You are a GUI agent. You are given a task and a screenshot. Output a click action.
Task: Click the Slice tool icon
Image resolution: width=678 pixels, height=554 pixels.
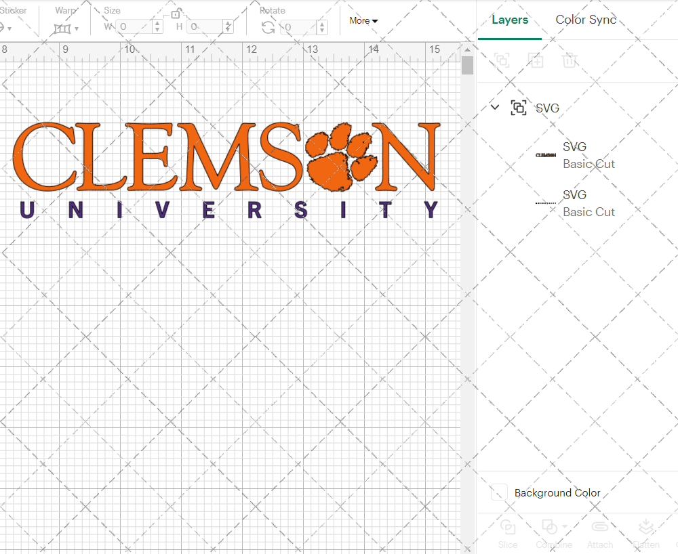[x=508, y=528]
